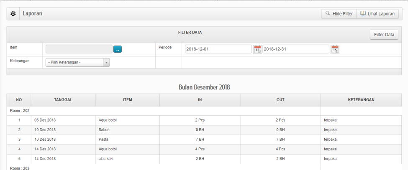Select the alas kaki row item
Screen dimensions: 408x170
106,159
